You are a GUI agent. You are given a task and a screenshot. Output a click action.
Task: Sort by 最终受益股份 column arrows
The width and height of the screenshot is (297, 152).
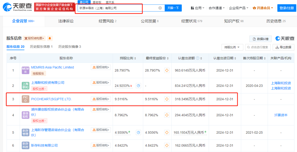[168, 59]
